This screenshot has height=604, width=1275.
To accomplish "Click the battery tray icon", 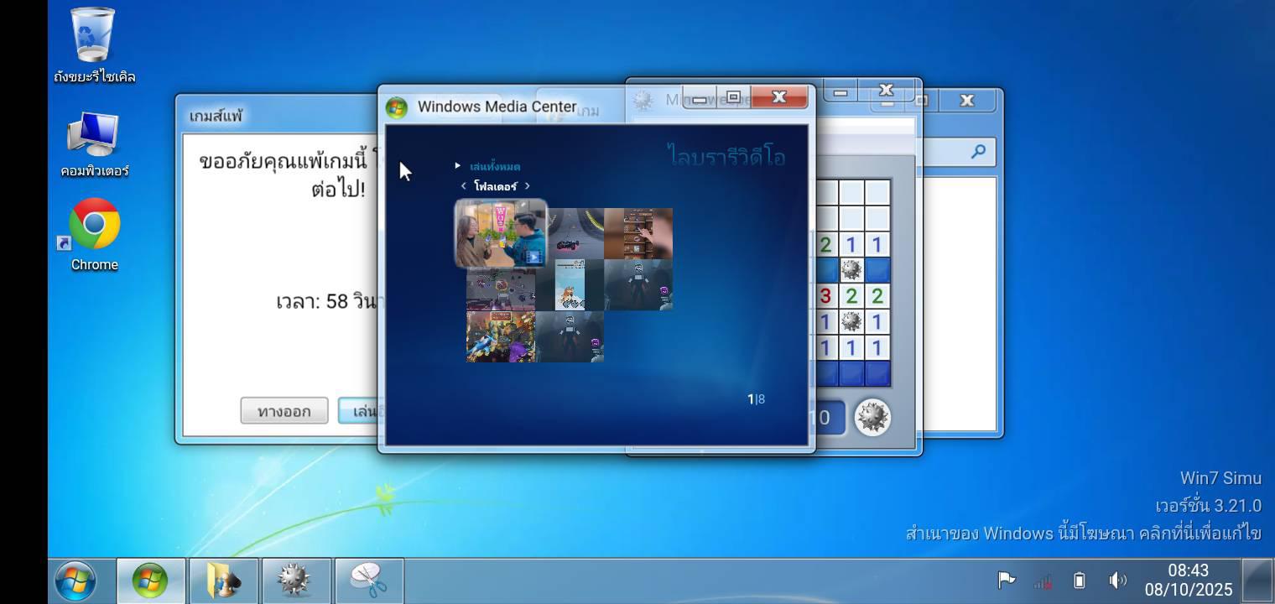I will (1080, 581).
